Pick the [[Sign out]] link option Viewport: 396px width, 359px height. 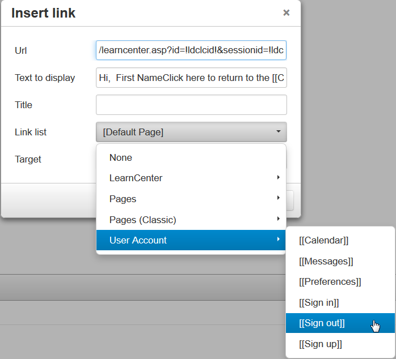click(x=322, y=323)
